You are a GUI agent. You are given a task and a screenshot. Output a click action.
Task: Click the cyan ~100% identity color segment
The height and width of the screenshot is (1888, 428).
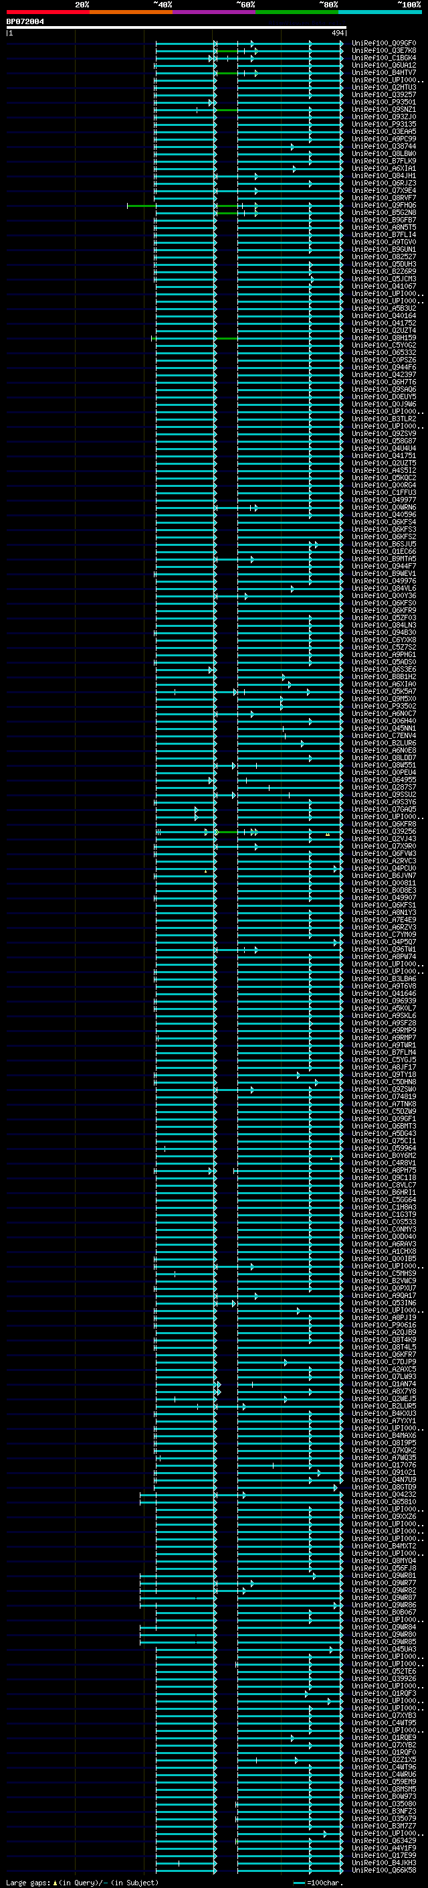point(381,12)
